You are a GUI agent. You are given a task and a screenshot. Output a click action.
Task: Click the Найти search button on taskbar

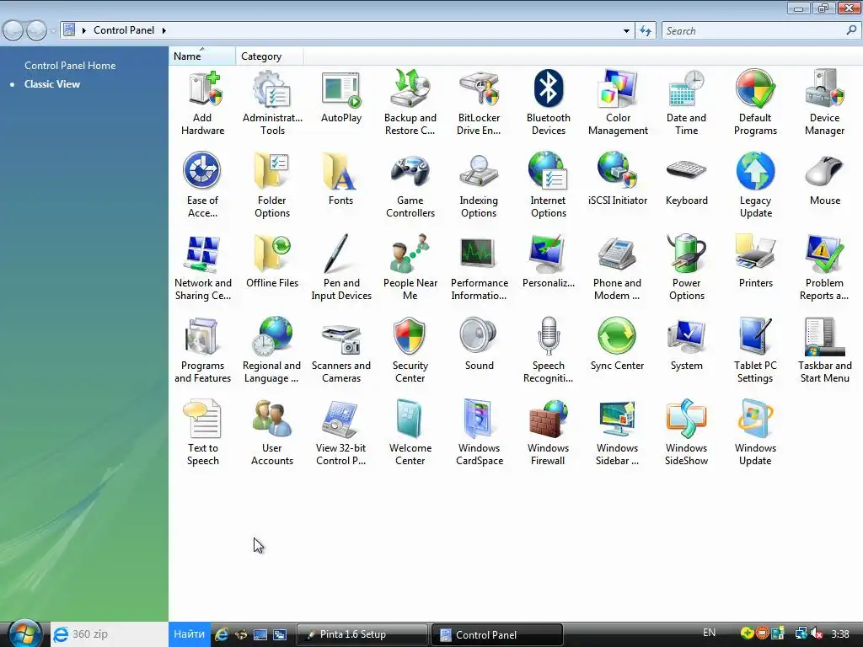(189, 634)
